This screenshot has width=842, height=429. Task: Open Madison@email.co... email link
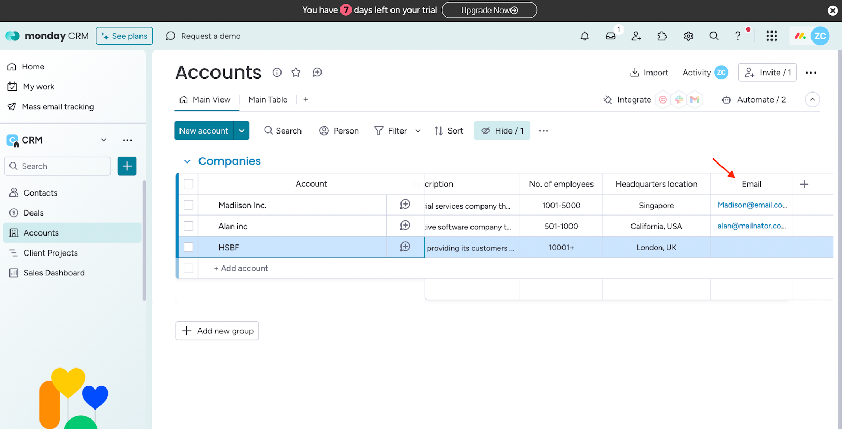tap(752, 205)
